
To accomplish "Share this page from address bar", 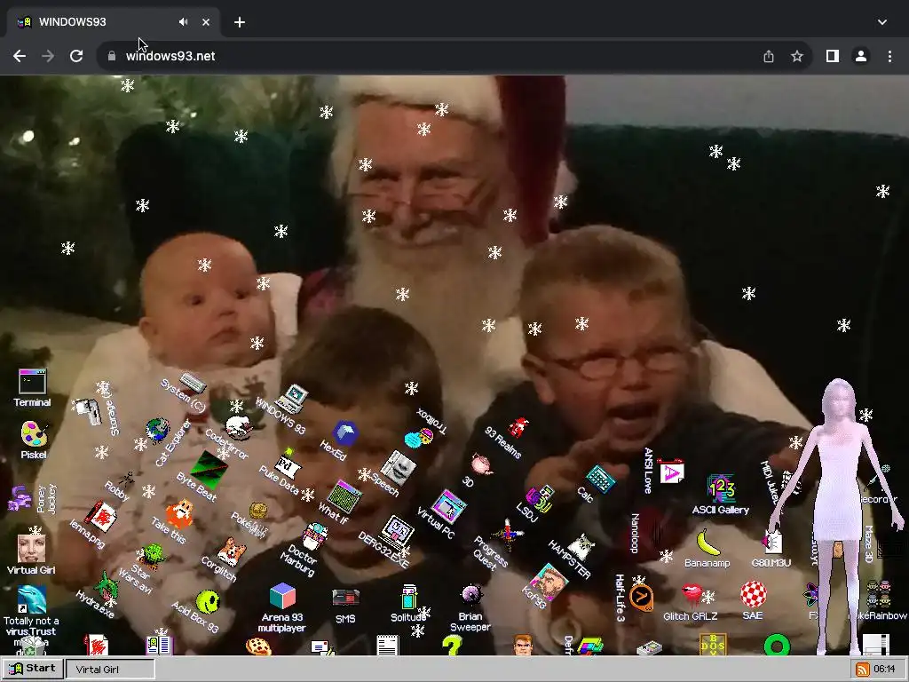I will [769, 56].
